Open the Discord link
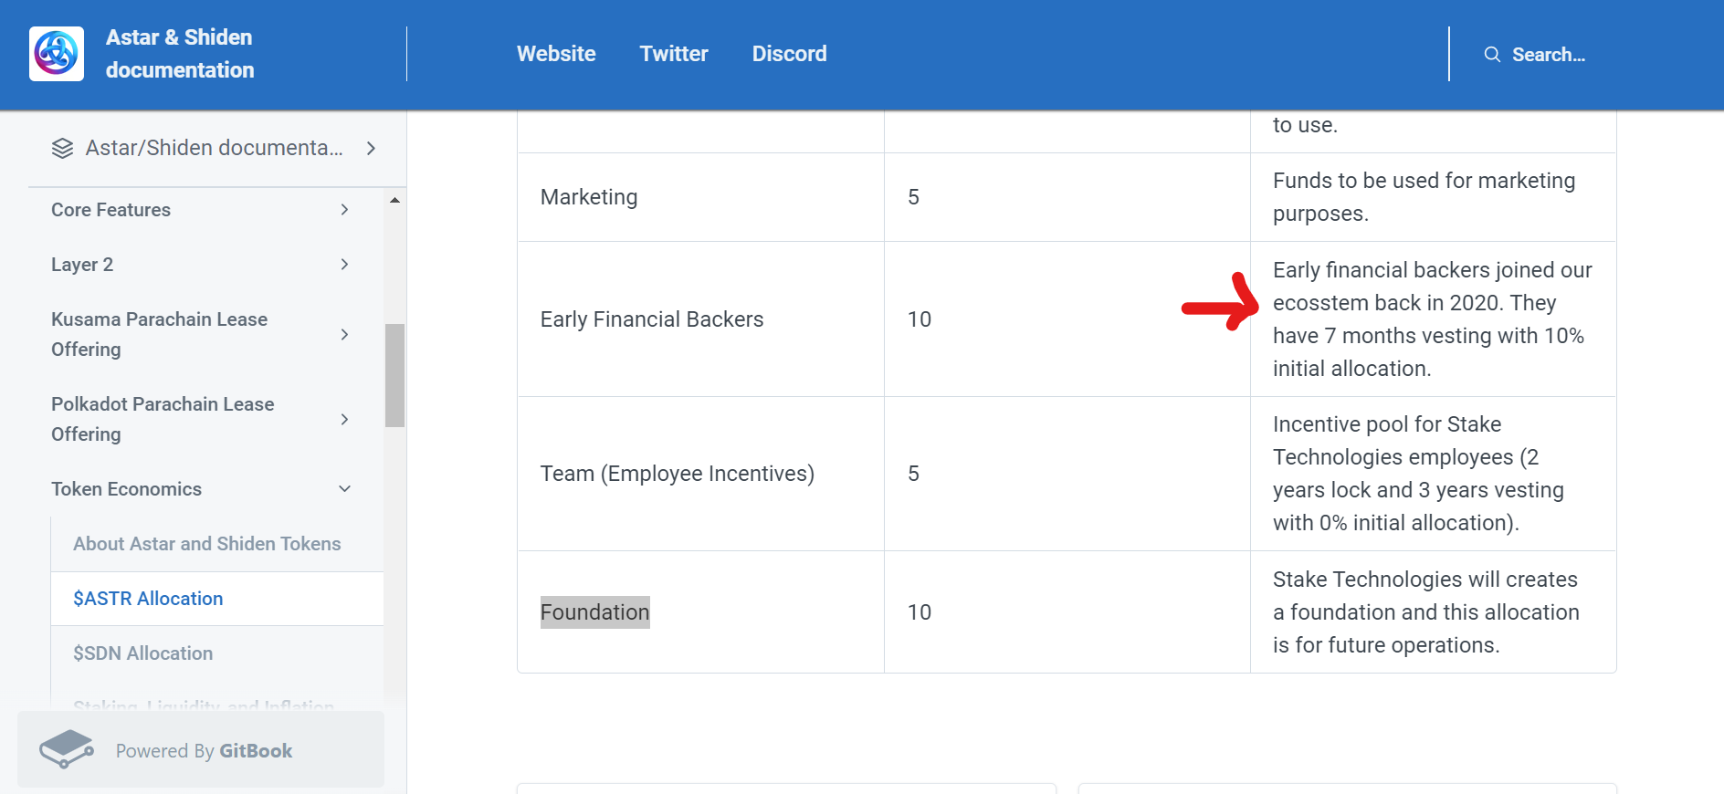1724x794 pixels. tap(790, 54)
